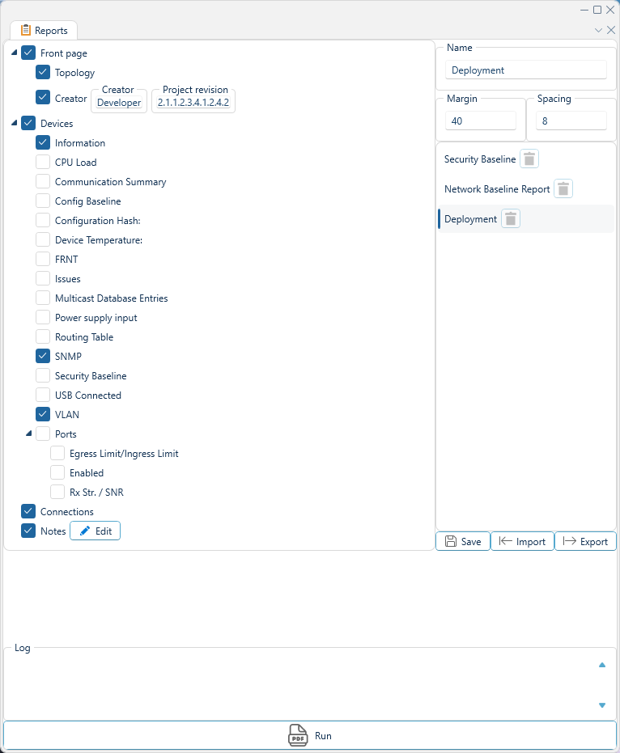Click trash icon next to Network Baseline Report

click(563, 189)
